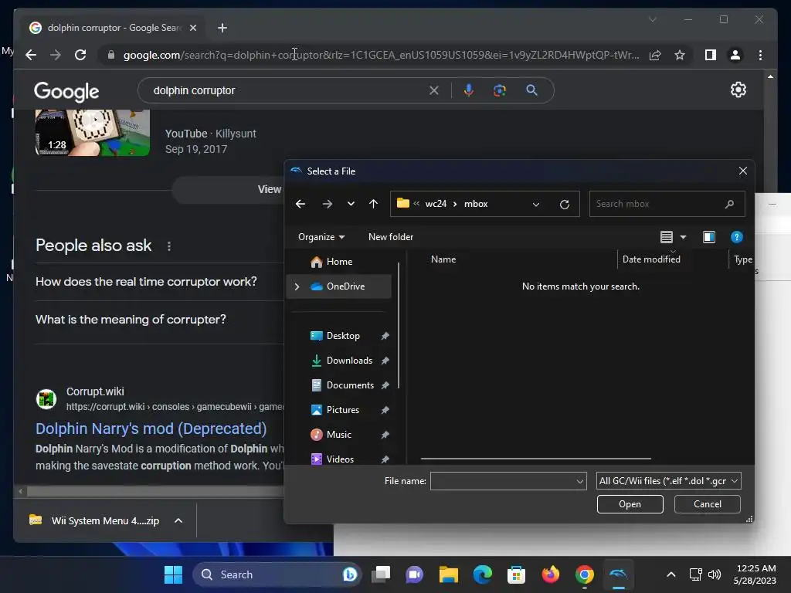Open clock and date flyout
The height and width of the screenshot is (593, 791).
tap(755, 574)
